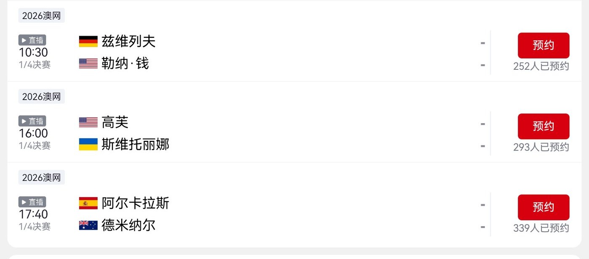Click the 10:30 match time
Screen dimensions: 589x259
[x=33, y=53]
